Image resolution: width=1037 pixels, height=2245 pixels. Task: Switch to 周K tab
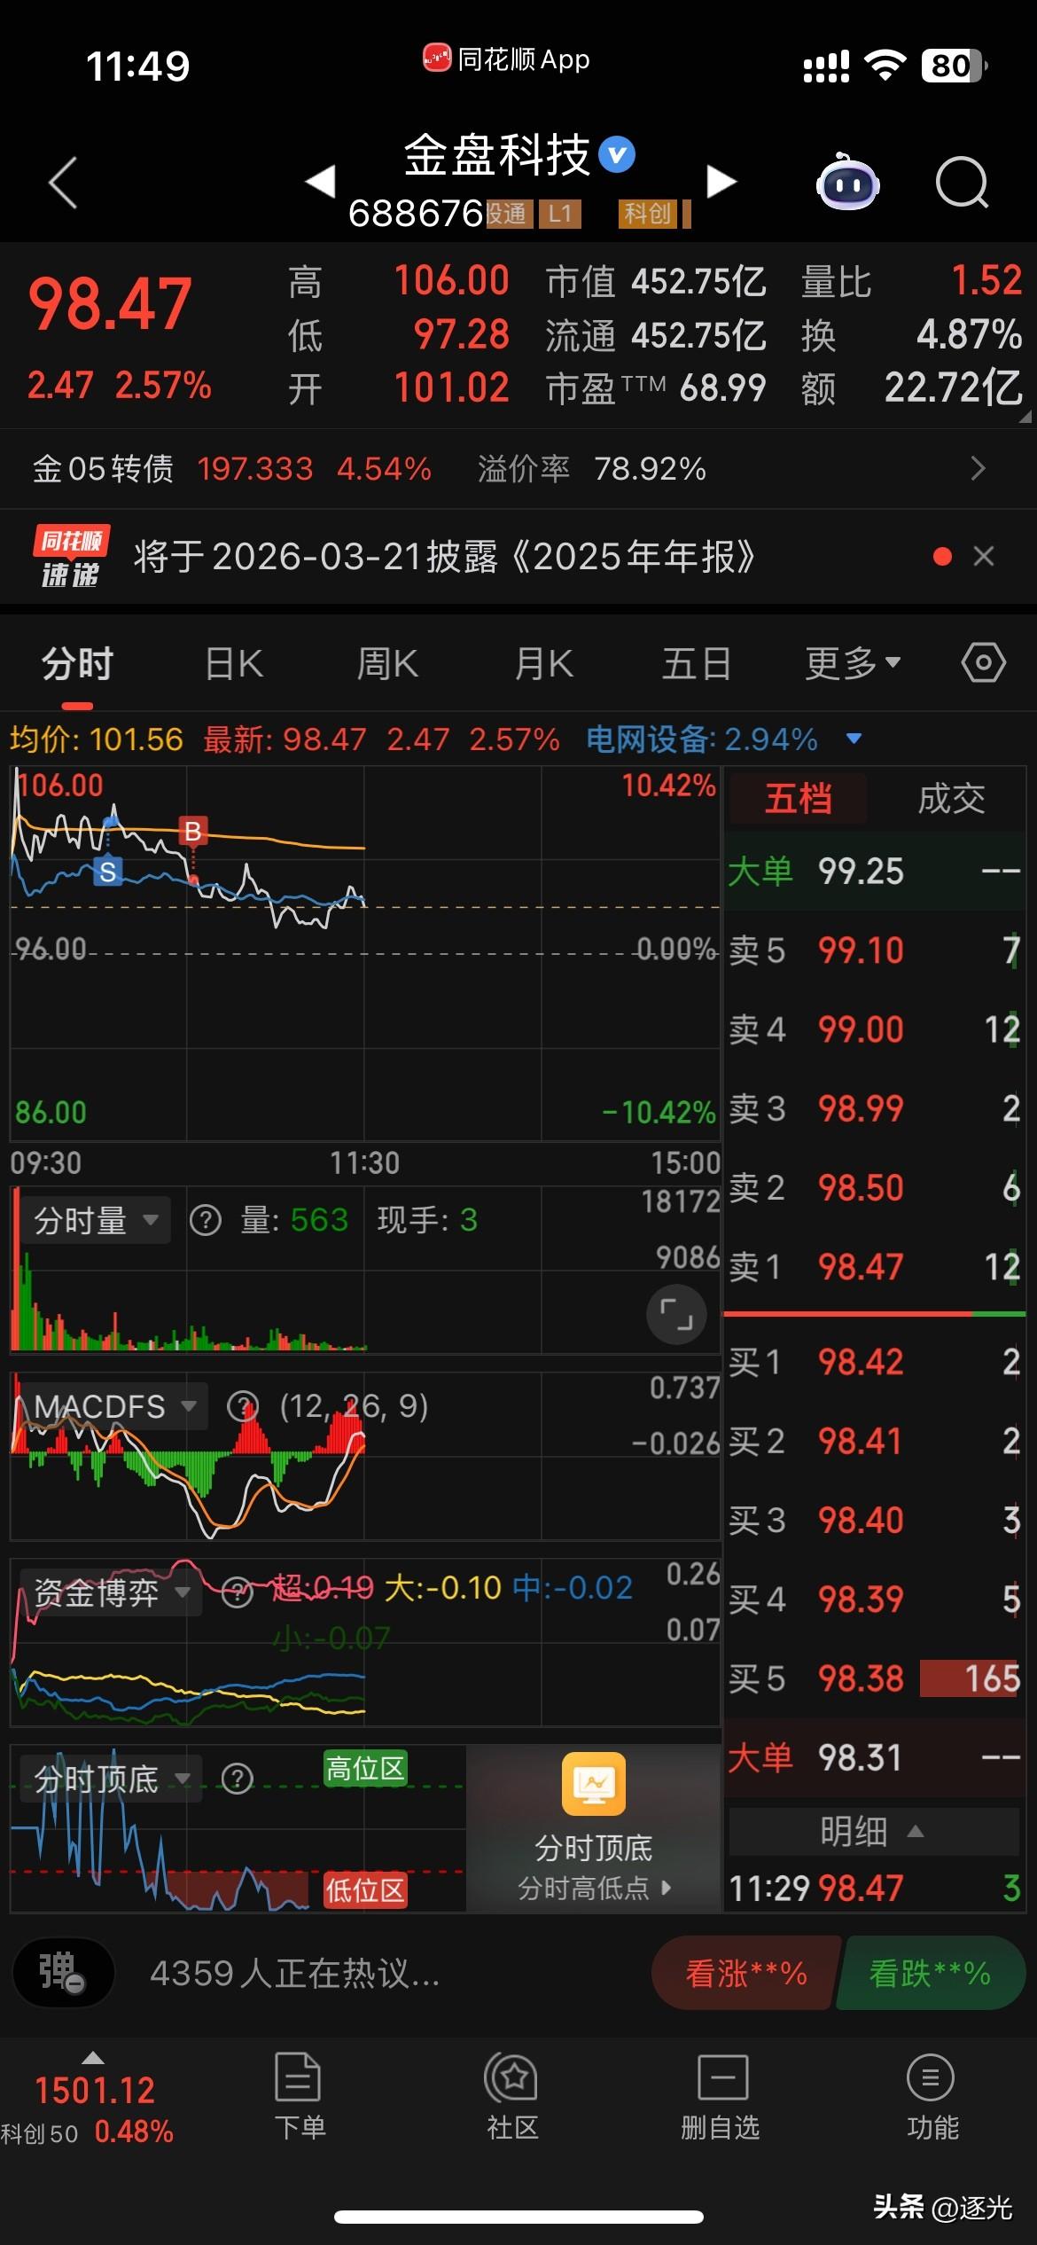(387, 663)
